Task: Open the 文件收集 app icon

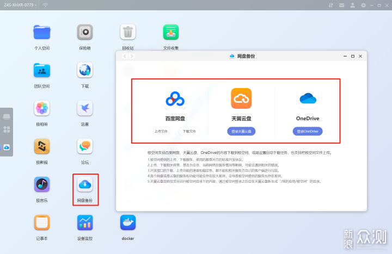Action: (x=171, y=32)
